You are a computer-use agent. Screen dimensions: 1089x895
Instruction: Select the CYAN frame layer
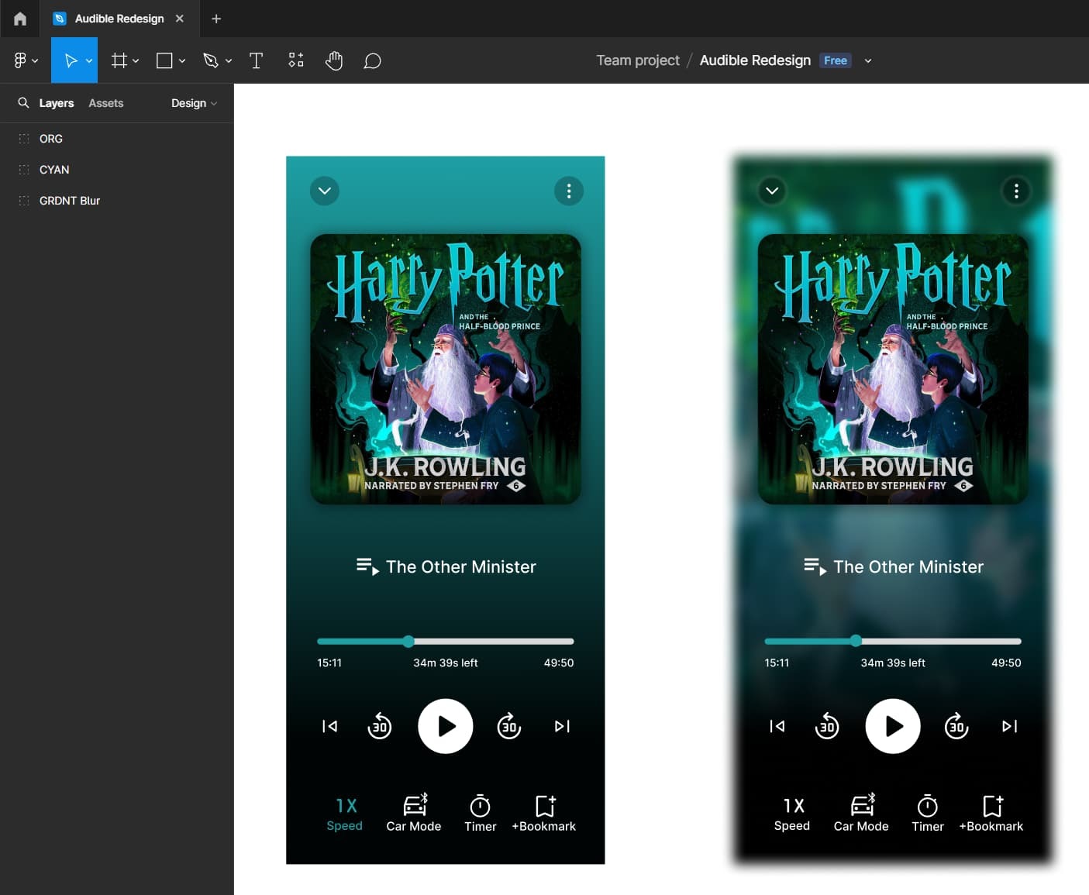[x=117, y=170]
